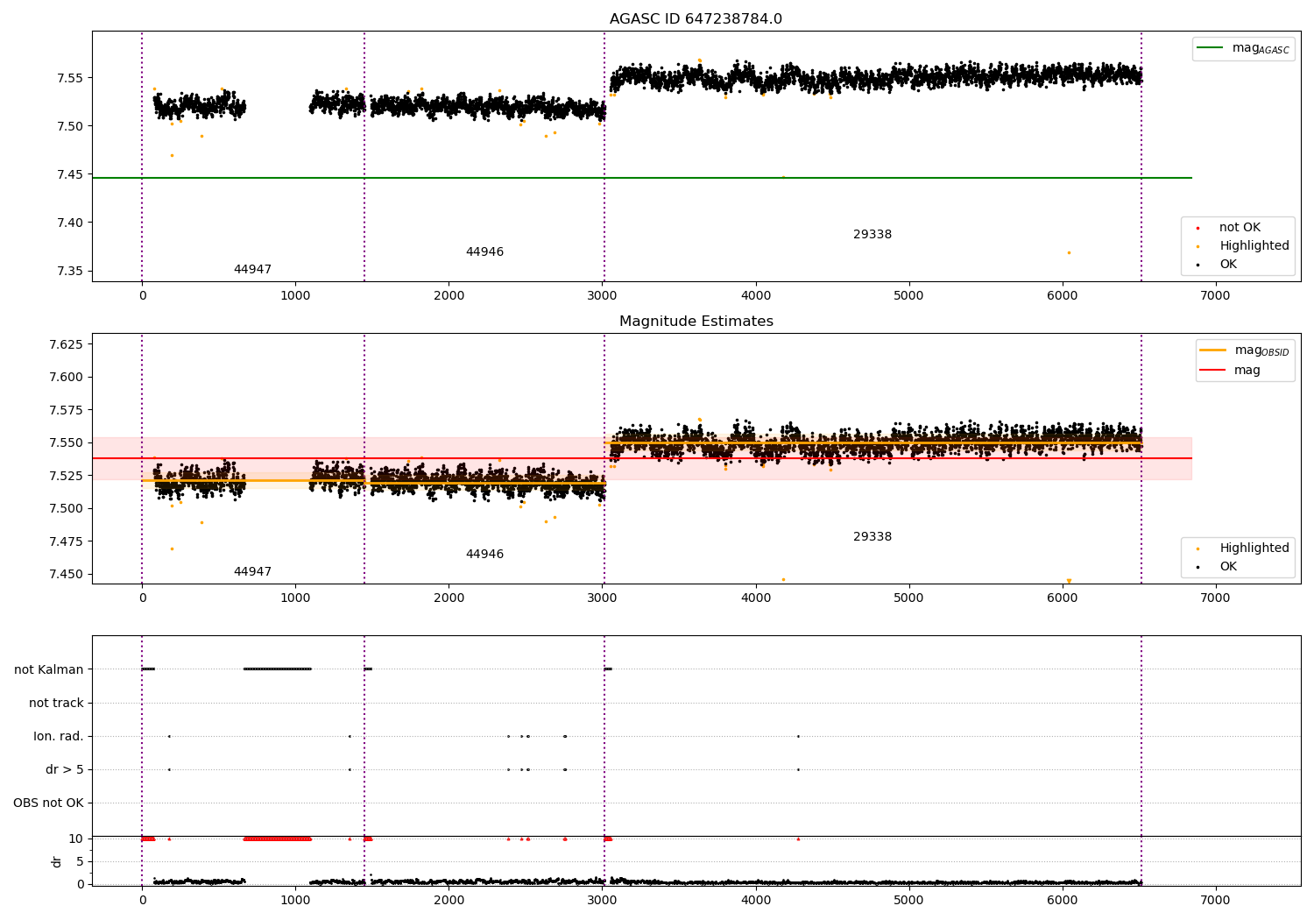Click the y-axis tick '7.475'
The width and height of the screenshot is (1314, 920).
pos(67,541)
